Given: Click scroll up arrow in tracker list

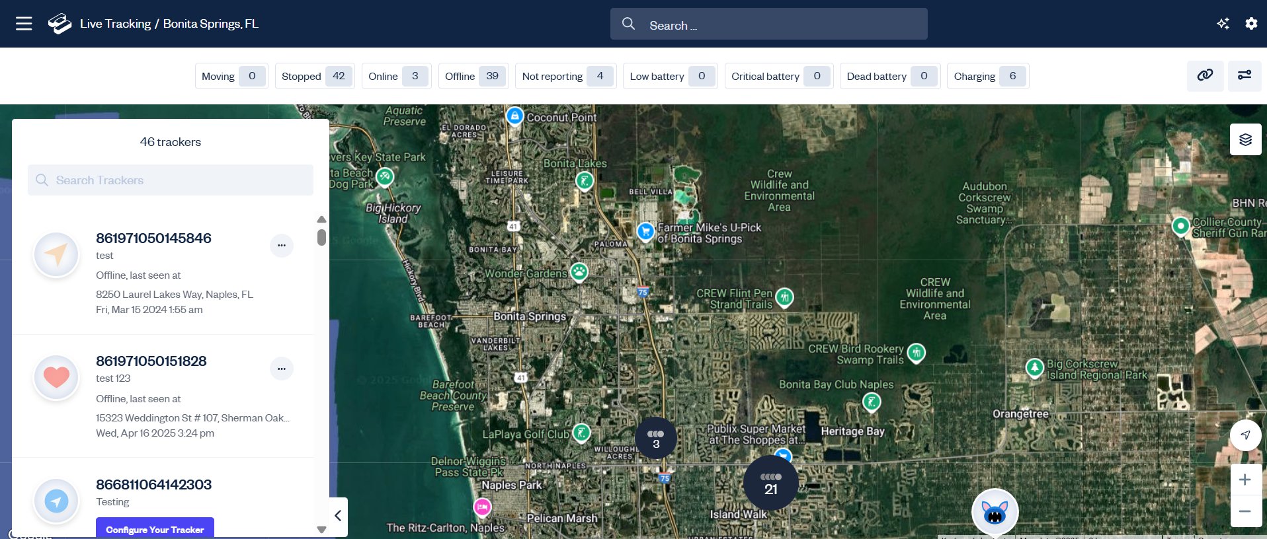Looking at the screenshot, I should pos(321,219).
